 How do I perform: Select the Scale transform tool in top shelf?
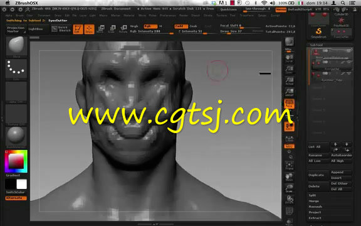(x=112, y=29)
